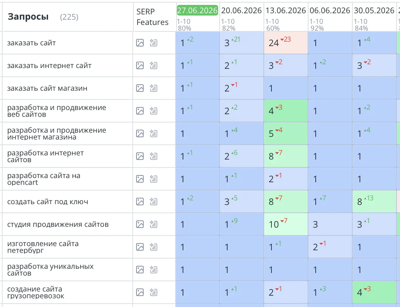The width and height of the screenshot is (400, 307).
Task: Open image icon for заказать сайт магазин
Action: point(140,88)
